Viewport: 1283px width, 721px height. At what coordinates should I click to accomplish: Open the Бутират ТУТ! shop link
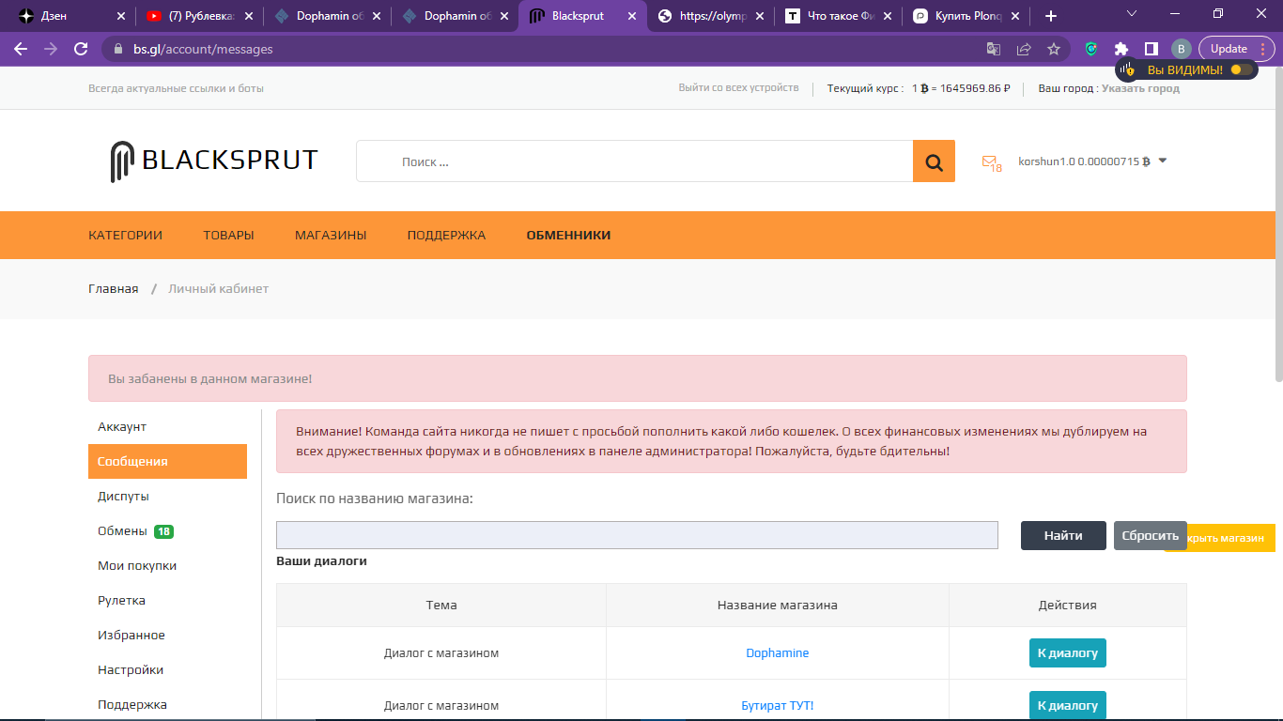click(778, 706)
